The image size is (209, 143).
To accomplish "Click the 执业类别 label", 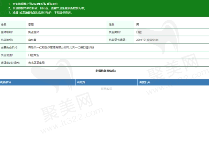I will (x=115, y=32).
